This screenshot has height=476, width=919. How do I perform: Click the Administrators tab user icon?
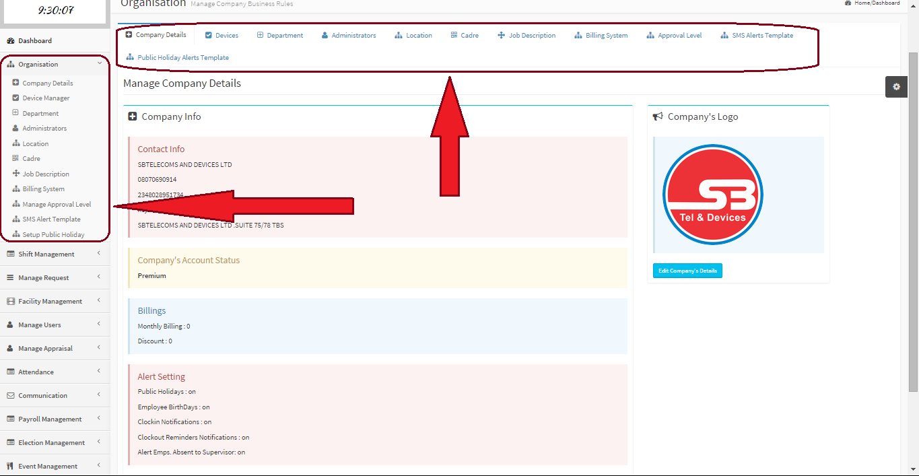coord(325,36)
